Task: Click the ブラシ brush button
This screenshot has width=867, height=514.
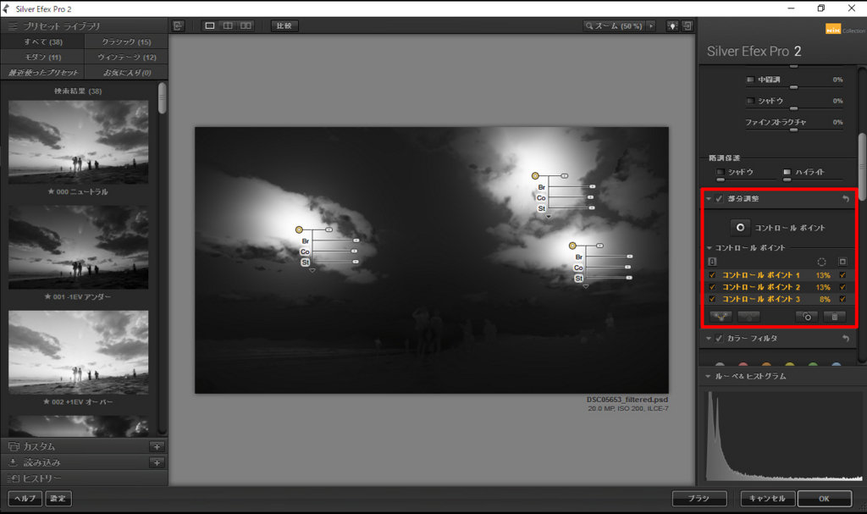Action: pos(699,499)
